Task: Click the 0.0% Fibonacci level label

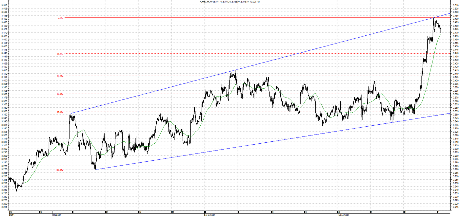Action: coord(60,18)
